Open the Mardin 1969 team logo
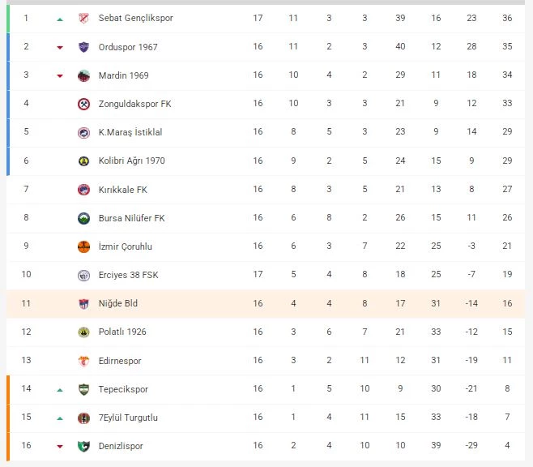This screenshot has height=467, width=533. coord(83,75)
